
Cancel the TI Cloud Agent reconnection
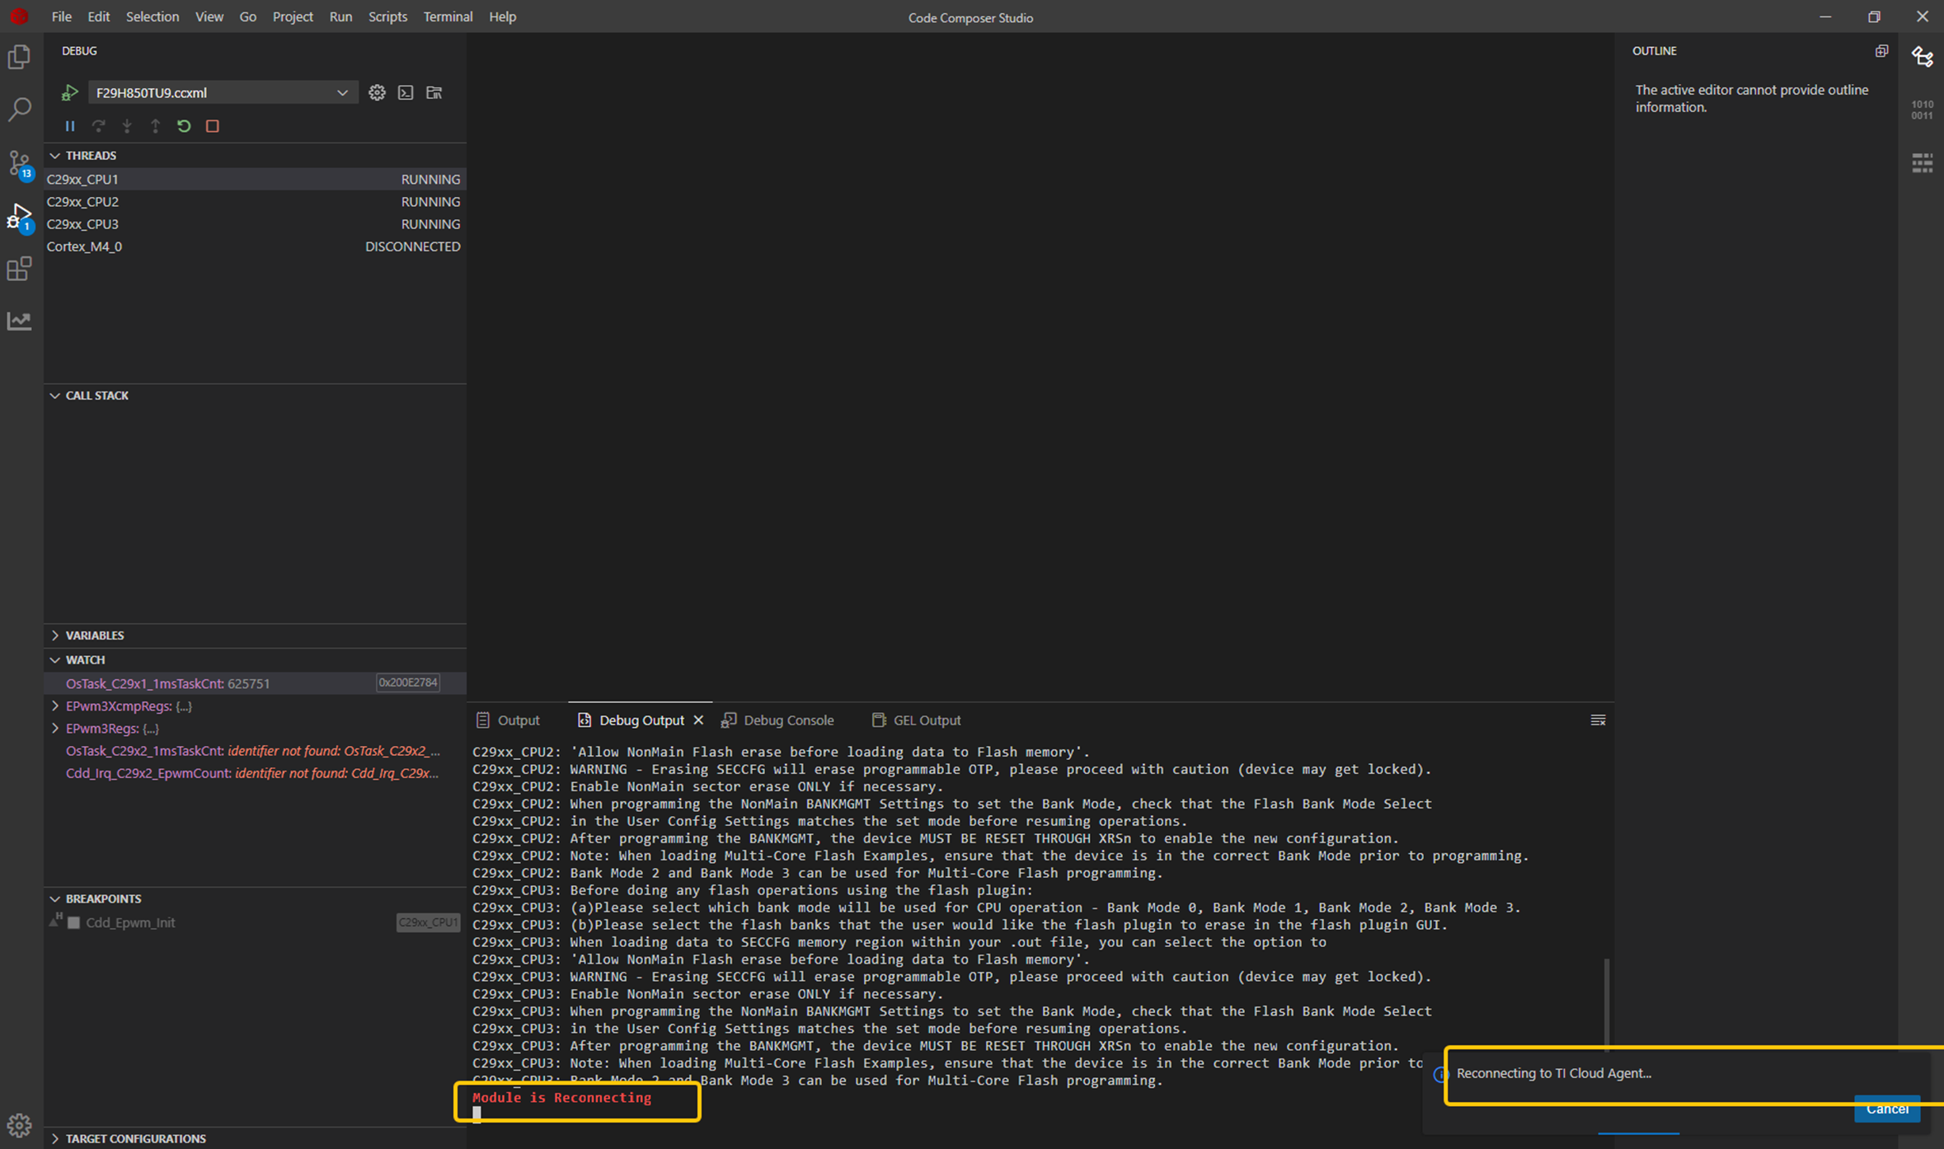(x=1887, y=1109)
